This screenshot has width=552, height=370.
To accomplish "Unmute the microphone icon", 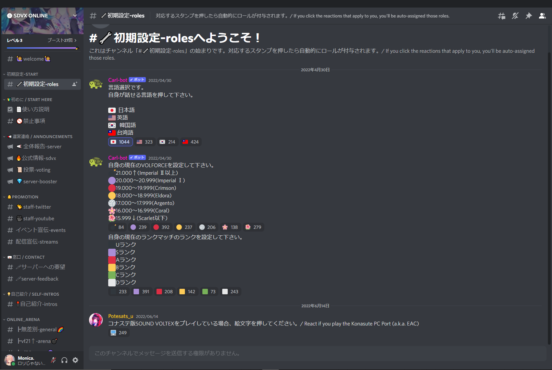I will 53,360.
